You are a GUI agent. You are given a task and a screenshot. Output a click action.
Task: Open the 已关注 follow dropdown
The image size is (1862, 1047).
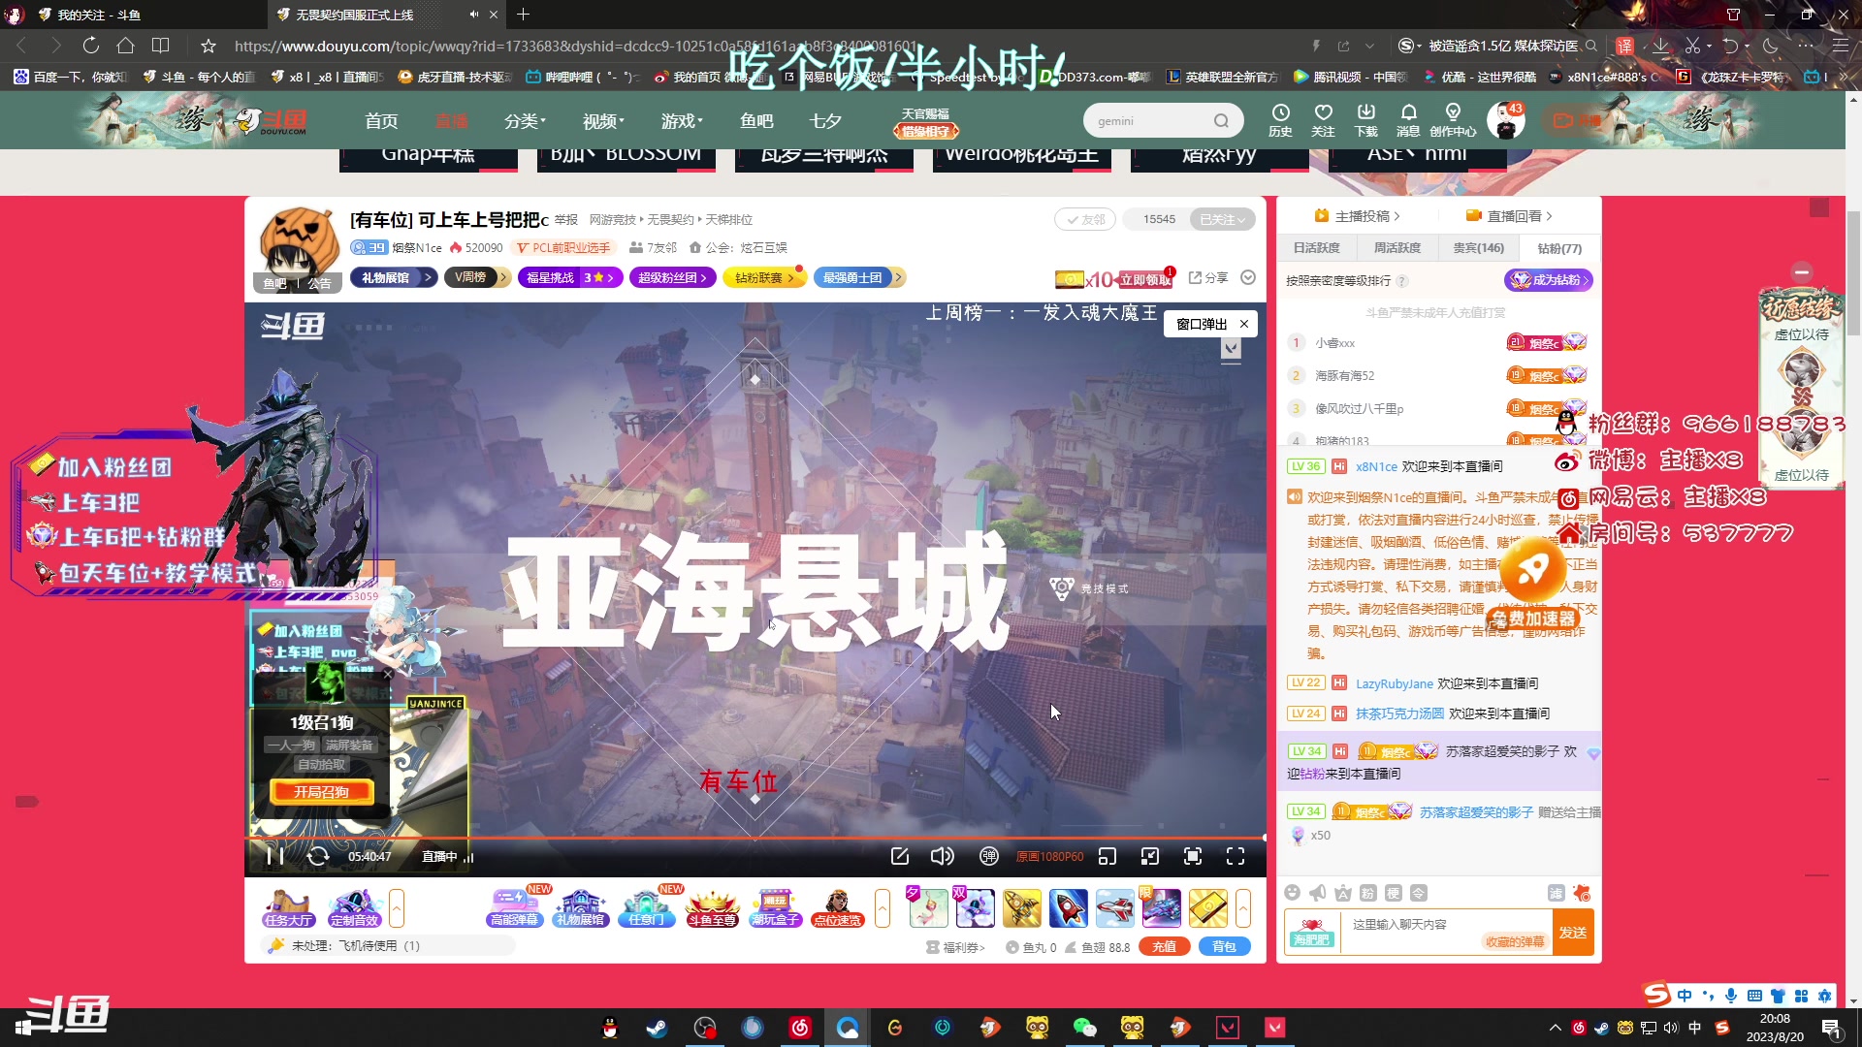click(x=1222, y=220)
